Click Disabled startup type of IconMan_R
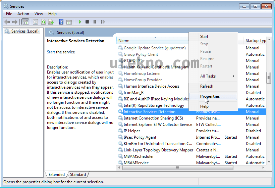The width and height of the screenshot is (275, 188). point(253,93)
